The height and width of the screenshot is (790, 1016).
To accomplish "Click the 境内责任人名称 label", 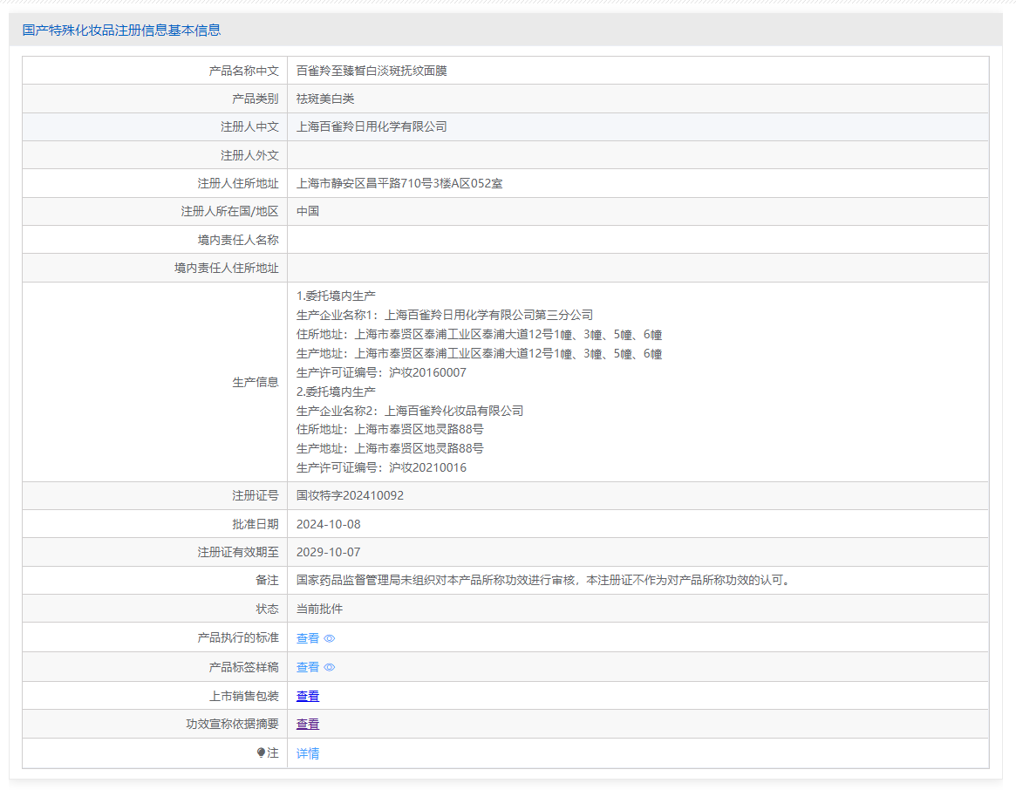I will [x=238, y=241].
